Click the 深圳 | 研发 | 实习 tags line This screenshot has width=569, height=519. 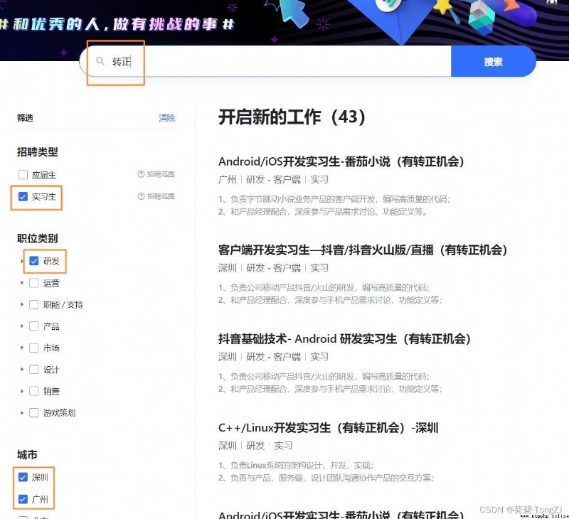(x=255, y=446)
